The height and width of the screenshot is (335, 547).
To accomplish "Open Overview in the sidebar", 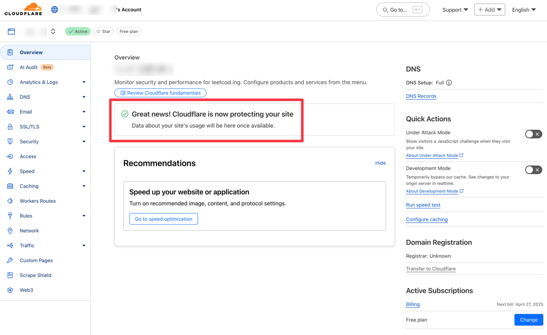I will pos(45,52).
